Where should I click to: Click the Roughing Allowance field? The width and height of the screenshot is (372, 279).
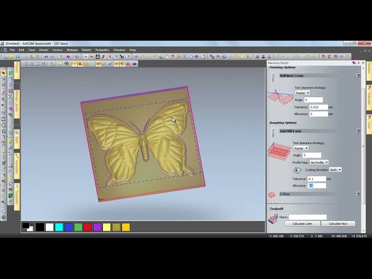[317, 186]
